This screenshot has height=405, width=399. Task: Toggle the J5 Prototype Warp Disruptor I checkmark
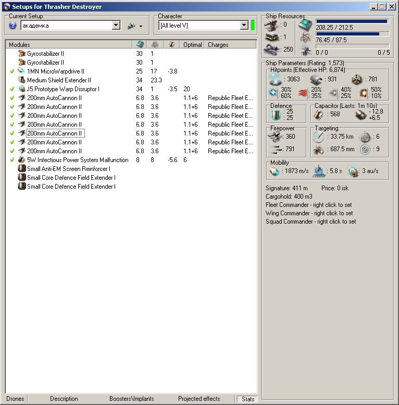pyautogui.click(x=12, y=89)
